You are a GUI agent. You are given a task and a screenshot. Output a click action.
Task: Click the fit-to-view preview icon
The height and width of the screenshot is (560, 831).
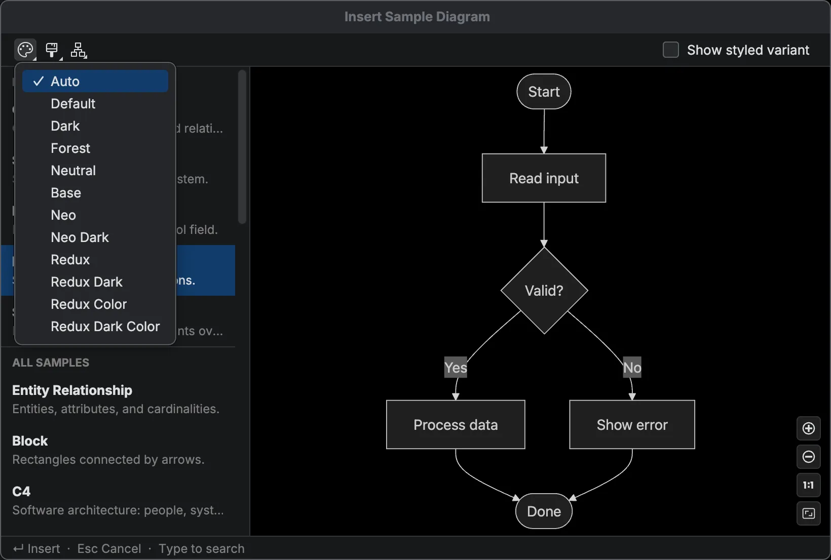pyautogui.click(x=808, y=513)
